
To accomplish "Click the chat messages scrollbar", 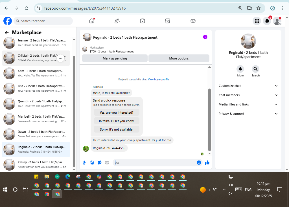I will (x=209, y=120).
